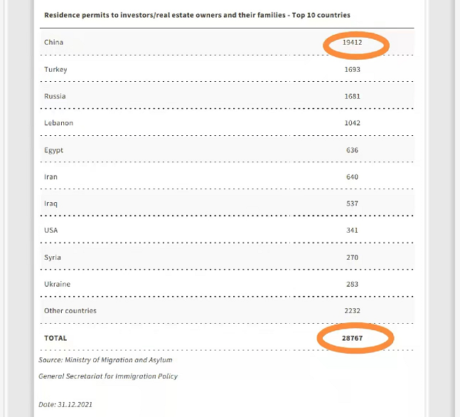Image resolution: width=460 pixels, height=417 pixels.
Task: Click the Ukraine value 283
Action: pos(353,285)
